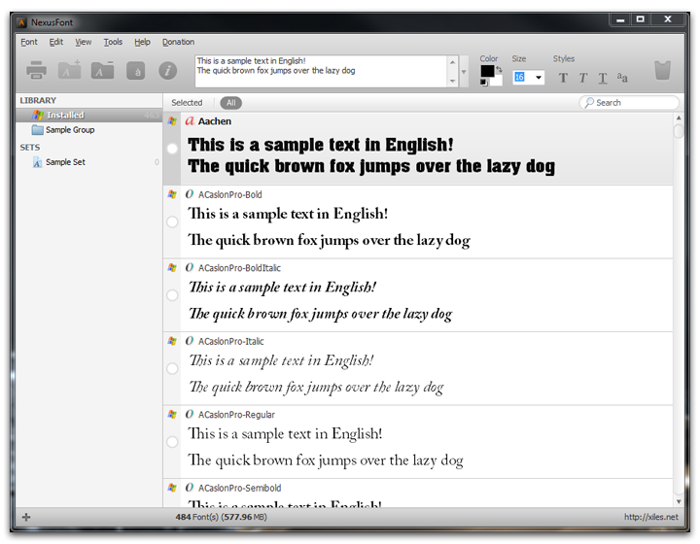Image resolution: width=700 pixels, height=544 pixels.
Task: Pick the black foreground color swatch
Action: coord(487,71)
